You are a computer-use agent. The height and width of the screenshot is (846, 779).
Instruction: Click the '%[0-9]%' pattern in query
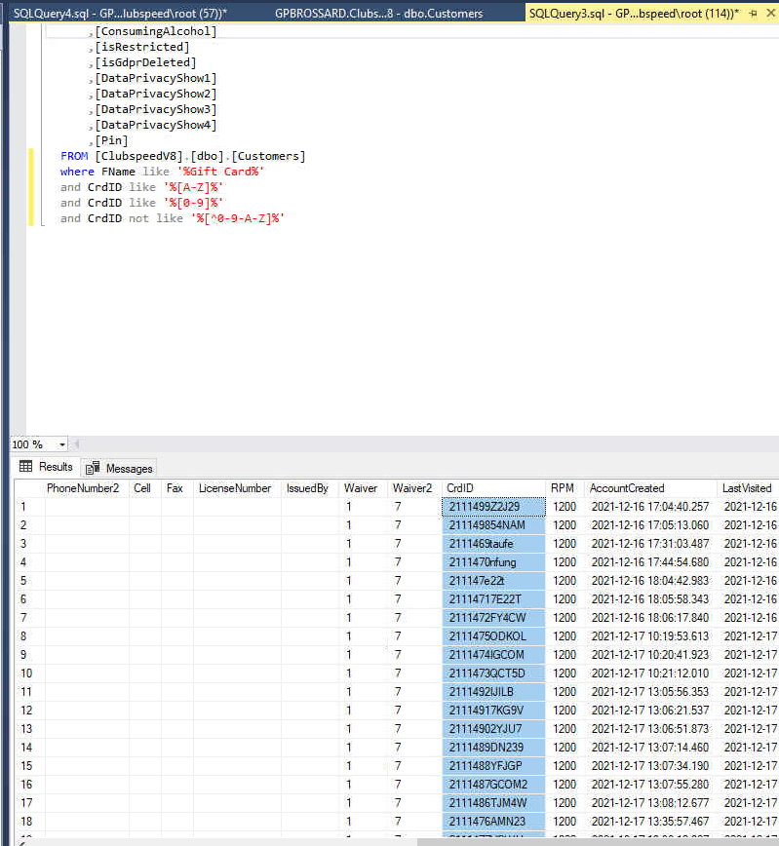tap(193, 203)
